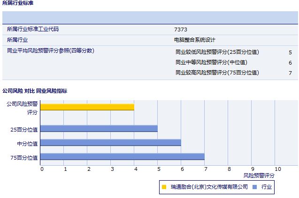Click the 所属行业标准 section heading
The height and width of the screenshot is (198, 299).
18,3
